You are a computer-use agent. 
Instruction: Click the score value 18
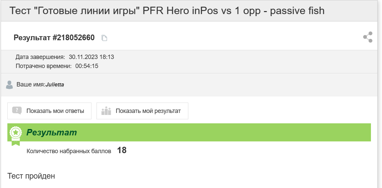point(122,150)
